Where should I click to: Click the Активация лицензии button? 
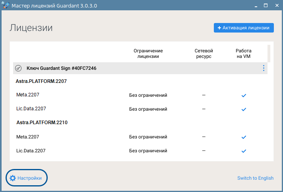pyautogui.click(x=244, y=28)
